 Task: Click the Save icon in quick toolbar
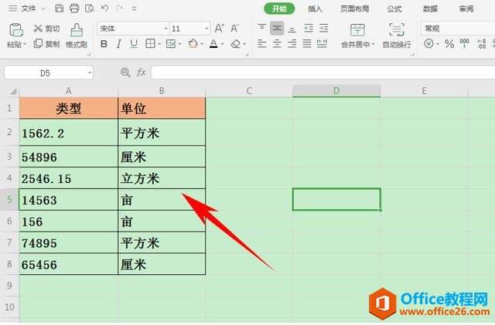point(59,8)
